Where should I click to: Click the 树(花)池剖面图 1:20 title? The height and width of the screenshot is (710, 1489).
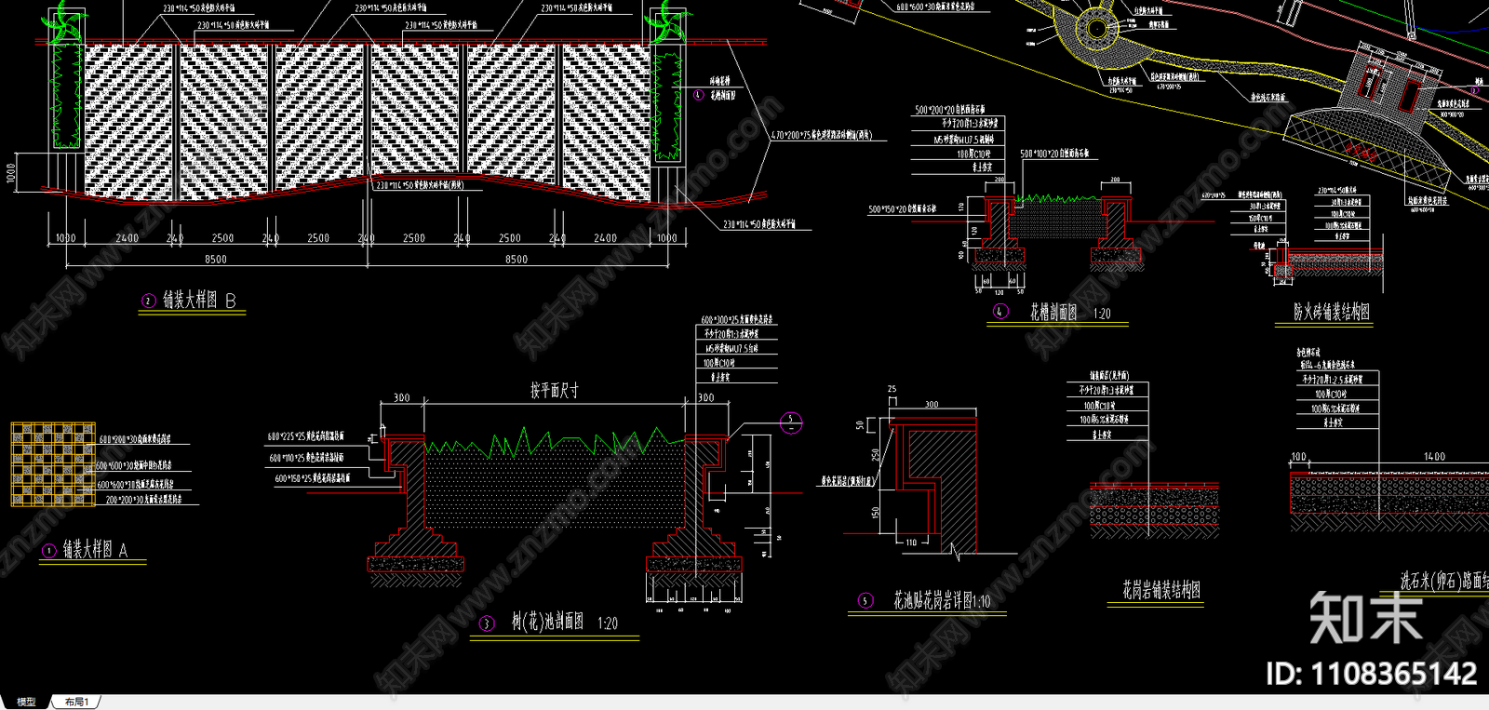coord(564,623)
